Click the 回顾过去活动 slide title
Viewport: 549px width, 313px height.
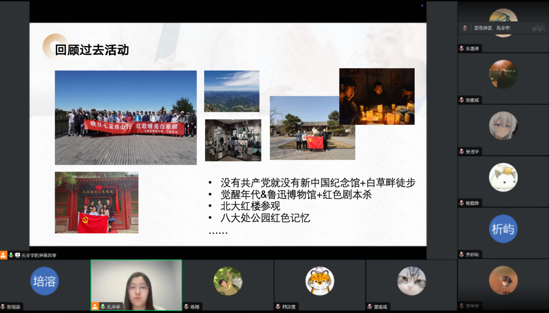click(92, 50)
